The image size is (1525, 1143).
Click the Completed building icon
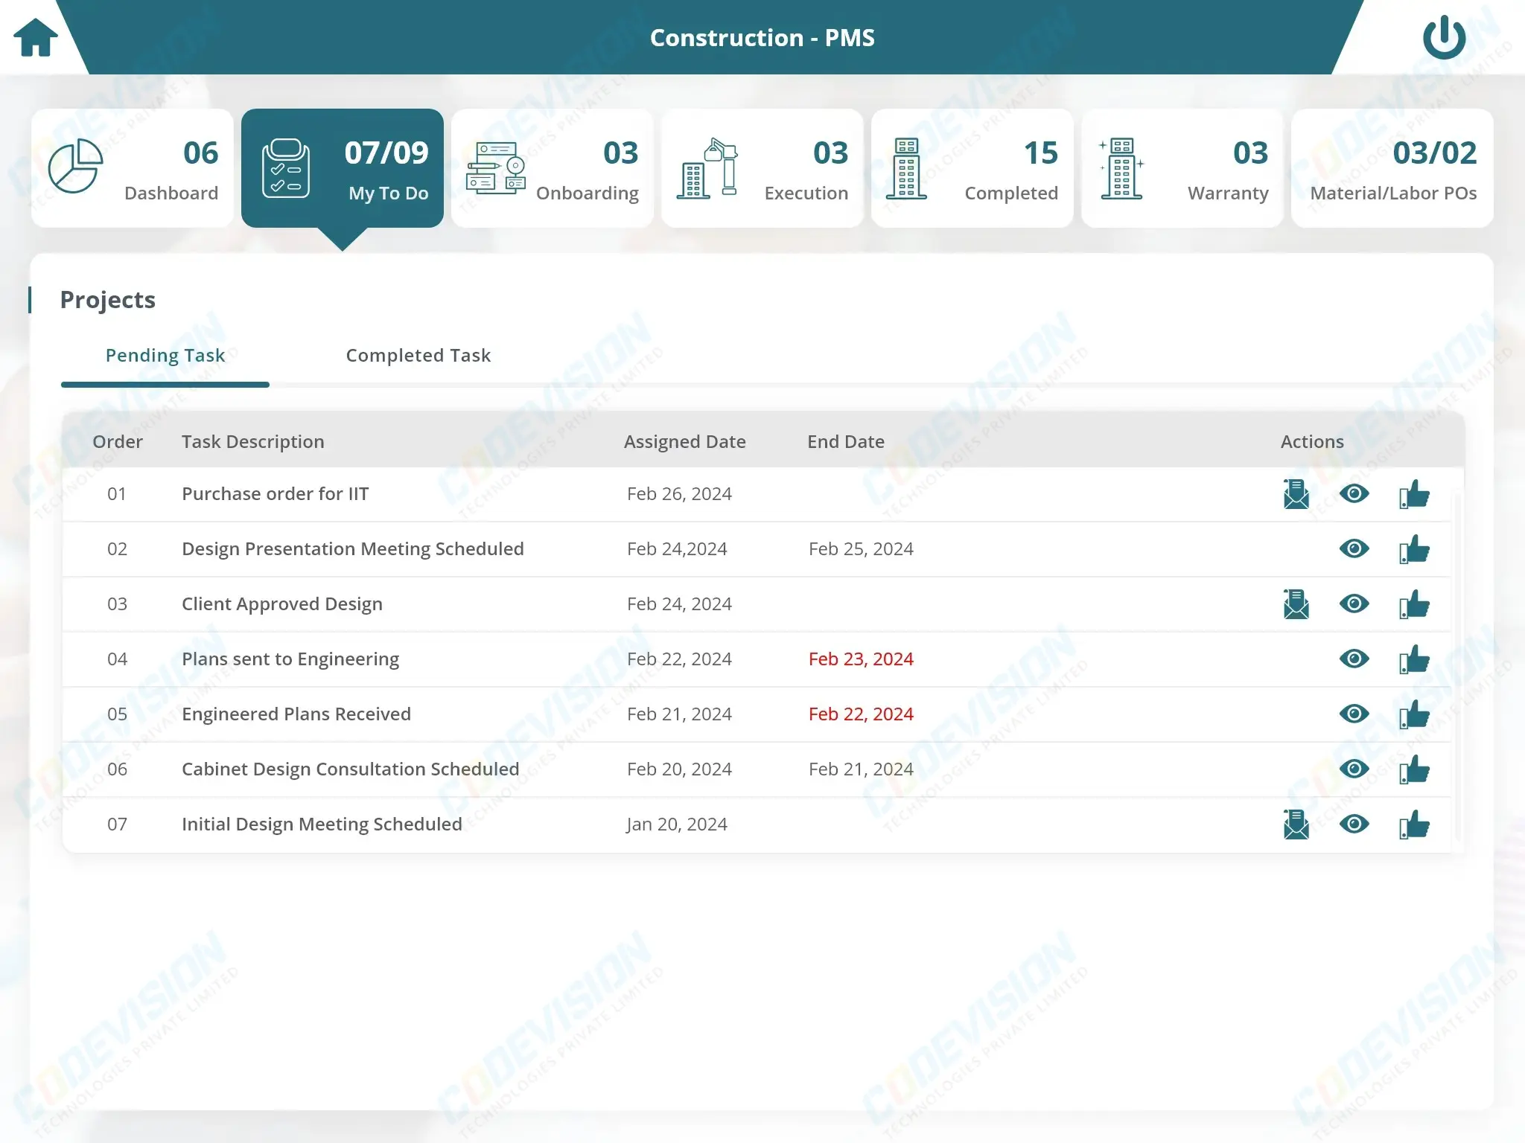pyautogui.click(x=906, y=168)
